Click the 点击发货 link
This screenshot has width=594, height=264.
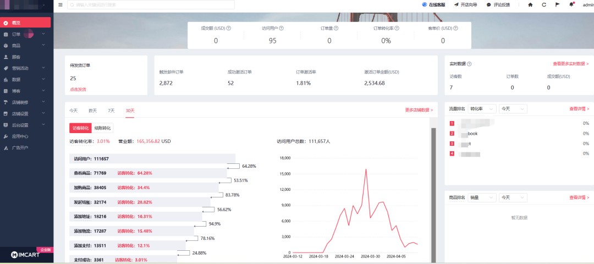pos(78,90)
